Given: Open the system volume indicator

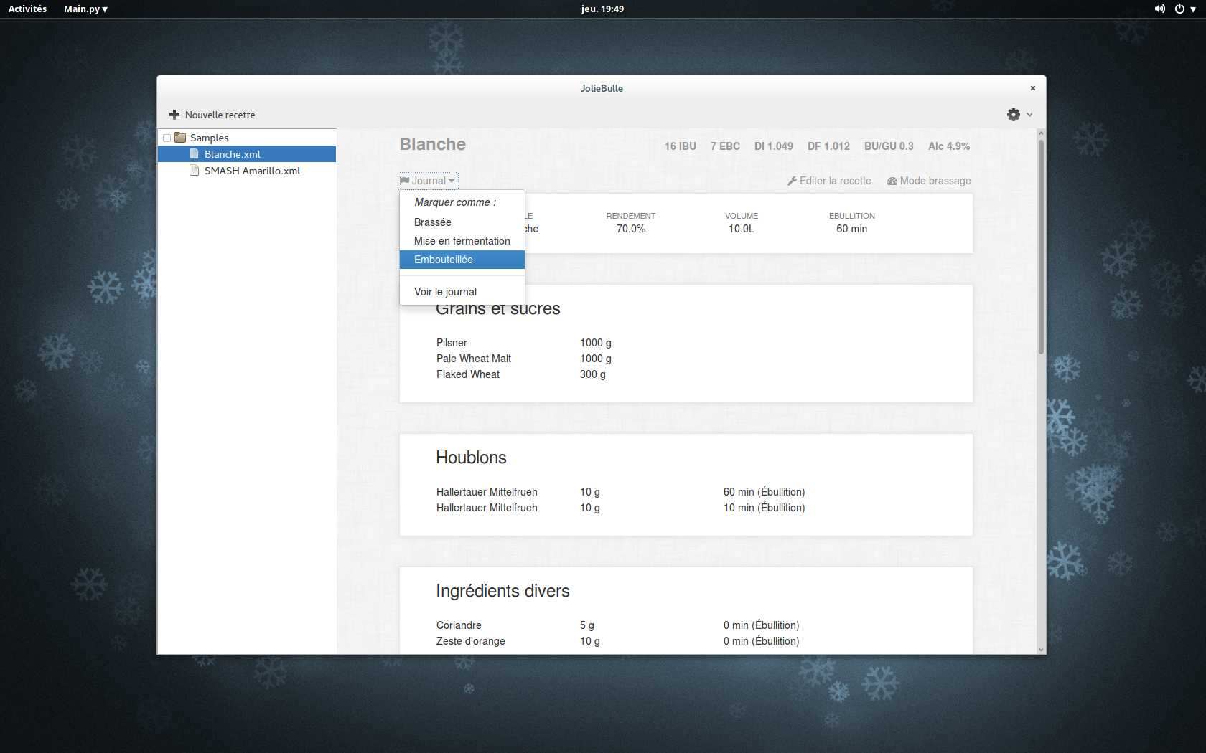Looking at the screenshot, I should pos(1159,9).
